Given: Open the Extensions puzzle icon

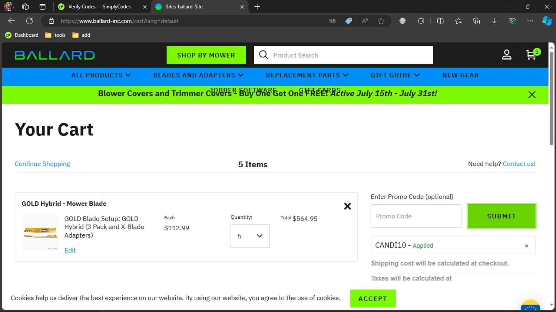Looking at the screenshot, I should pyautogui.click(x=421, y=21).
